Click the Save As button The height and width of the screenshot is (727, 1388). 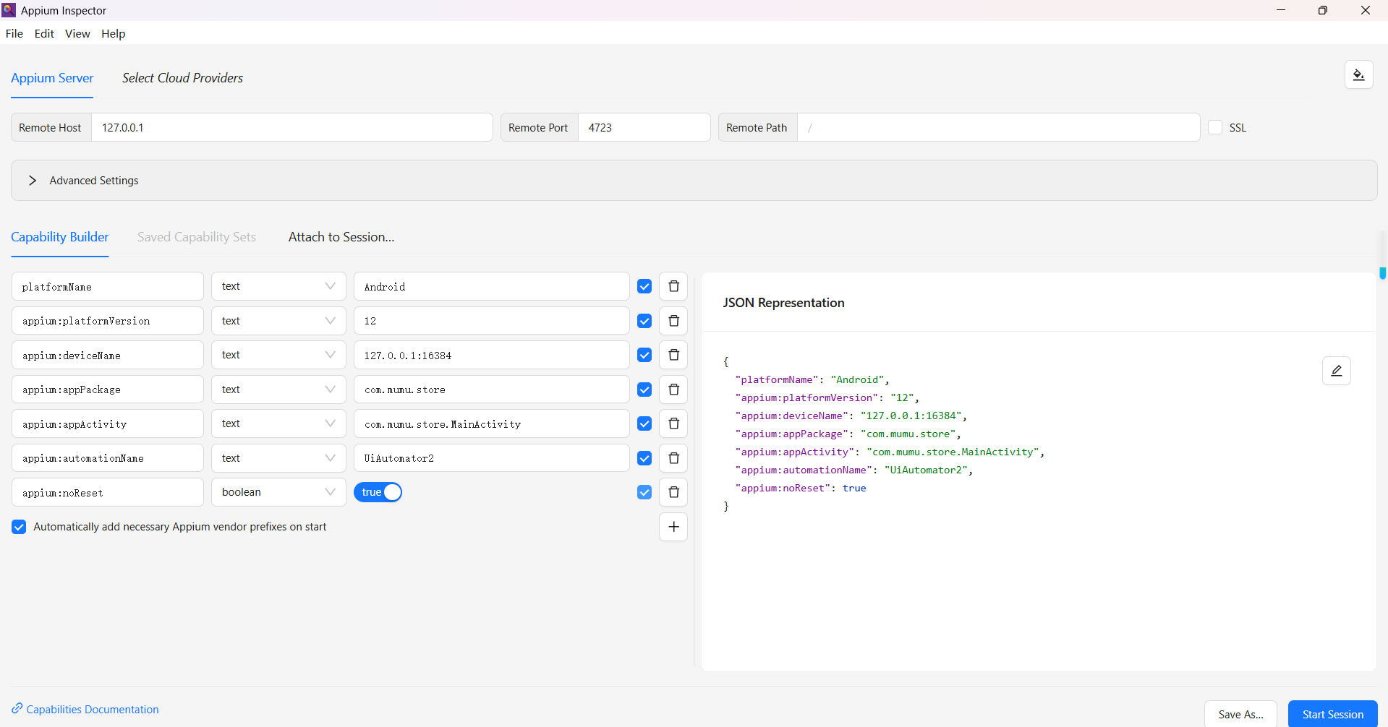point(1240,714)
